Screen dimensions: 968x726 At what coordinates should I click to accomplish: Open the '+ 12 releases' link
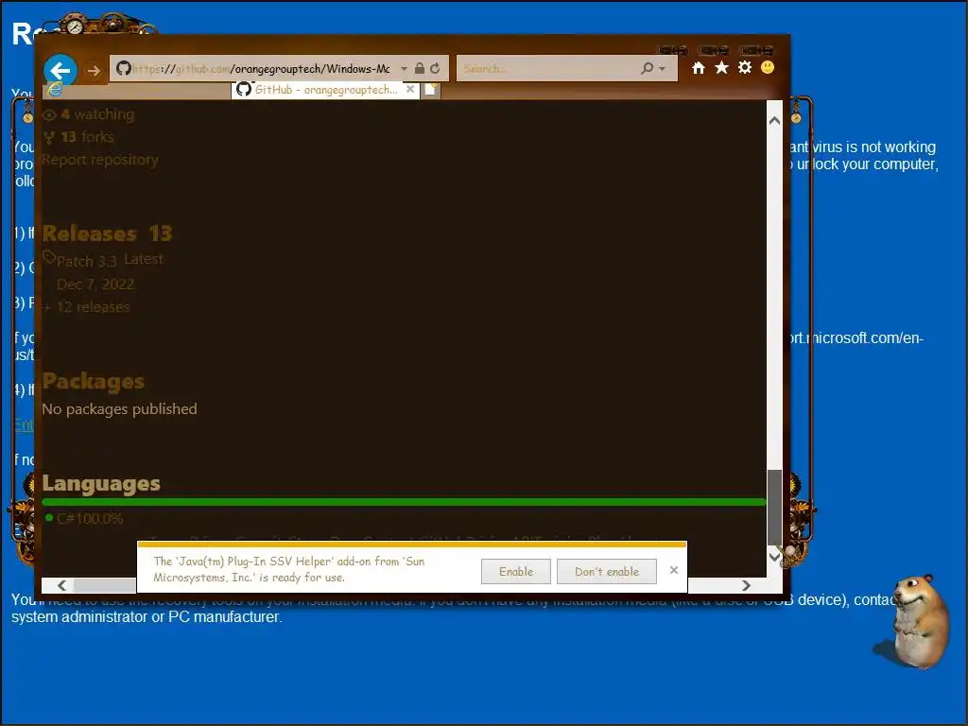pyautogui.click(x=86, y=307)
